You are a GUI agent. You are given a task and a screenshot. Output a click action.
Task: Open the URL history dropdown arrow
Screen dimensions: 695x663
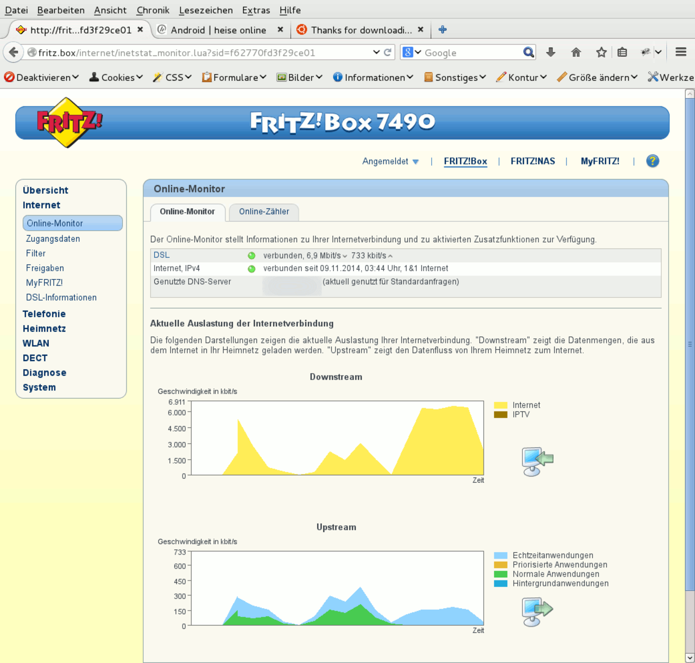click(376, 53)
